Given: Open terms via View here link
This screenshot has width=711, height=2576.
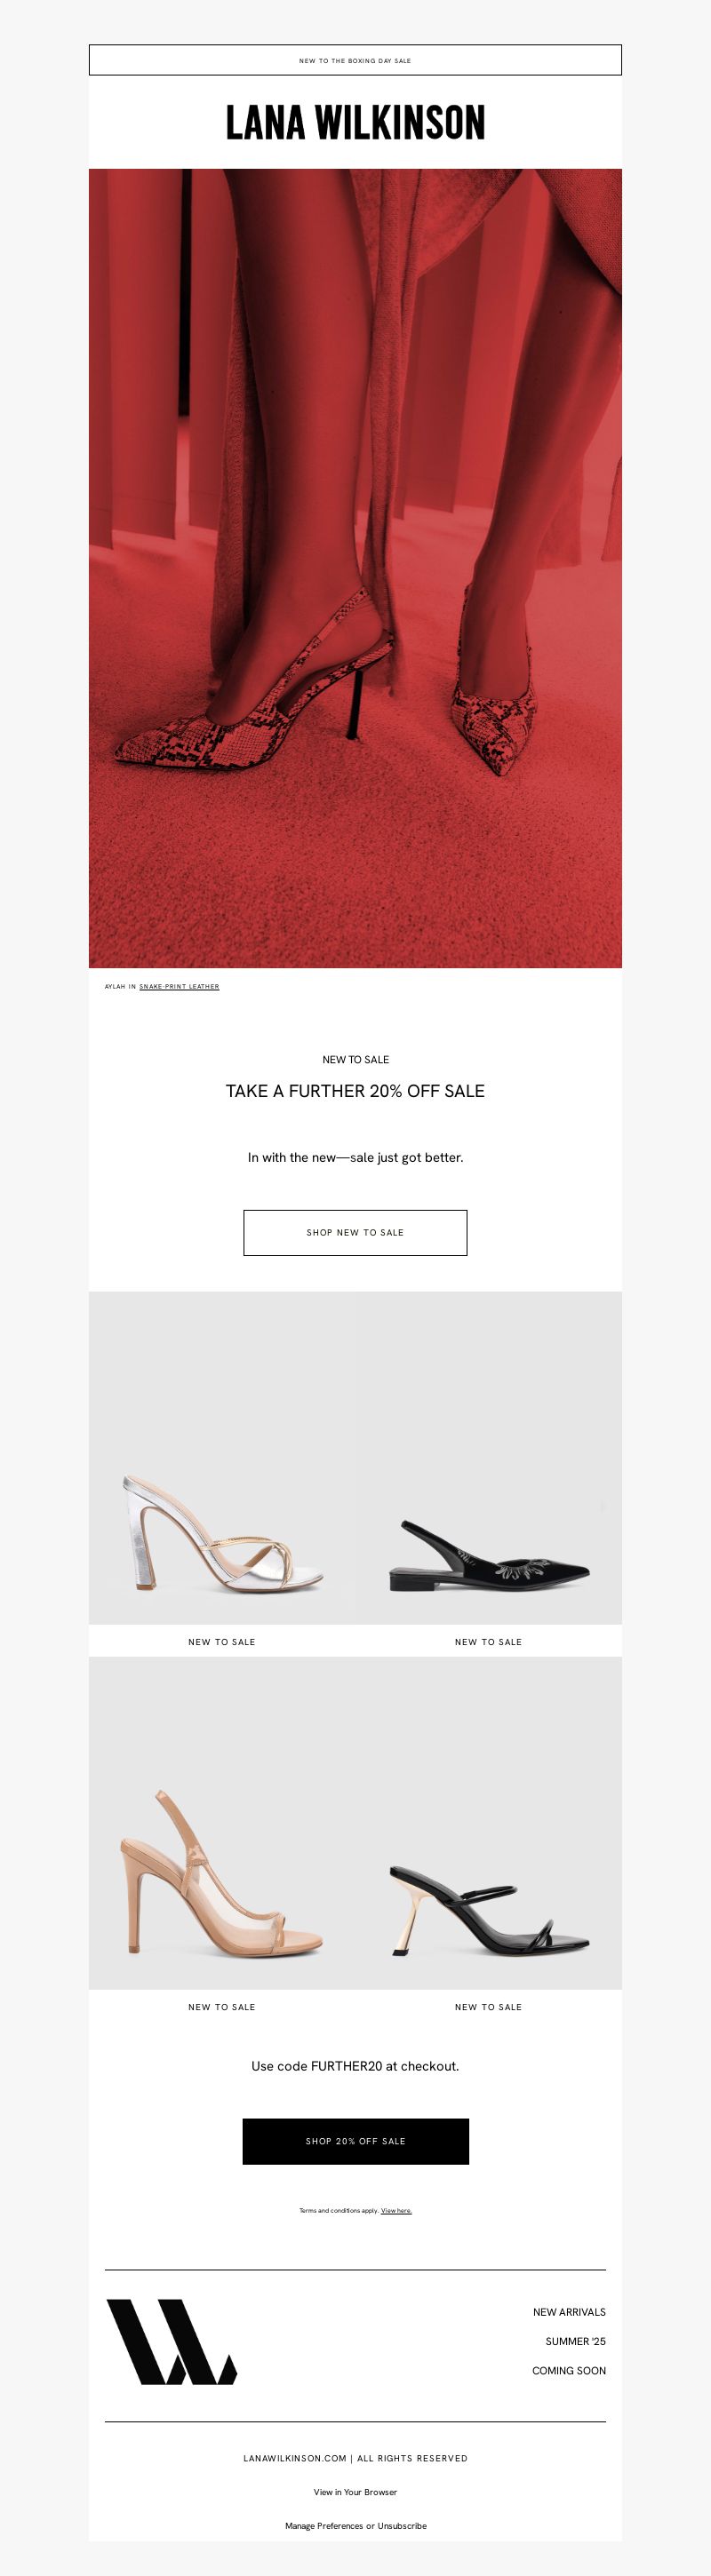Looking at the screenshot, I should pyautogui.click(x=396, y=2210).
